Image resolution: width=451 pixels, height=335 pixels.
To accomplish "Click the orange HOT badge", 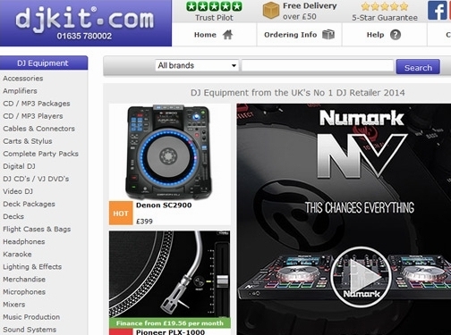I will [x=121, y=213].
